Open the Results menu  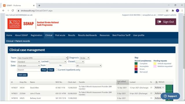(71, 35)
